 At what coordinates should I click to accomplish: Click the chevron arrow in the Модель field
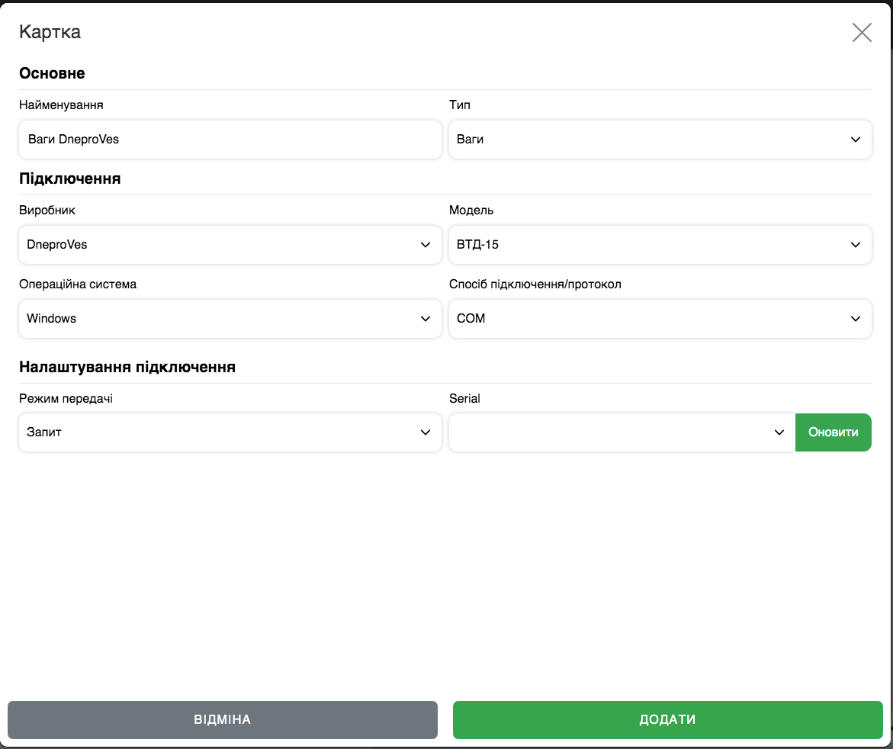pyautogui.click(x=855, y=245)
